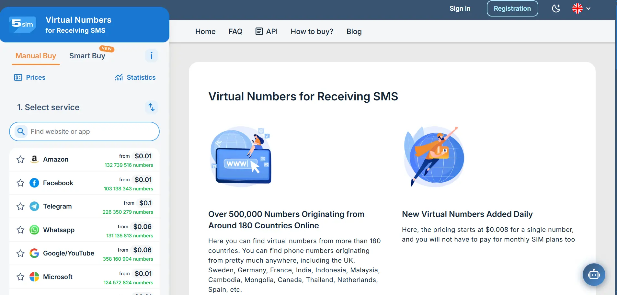Image resolution: width=617 pixels, height=295 pixels.
Task: Sort services using the arrows icon
Action: point(151,107)
